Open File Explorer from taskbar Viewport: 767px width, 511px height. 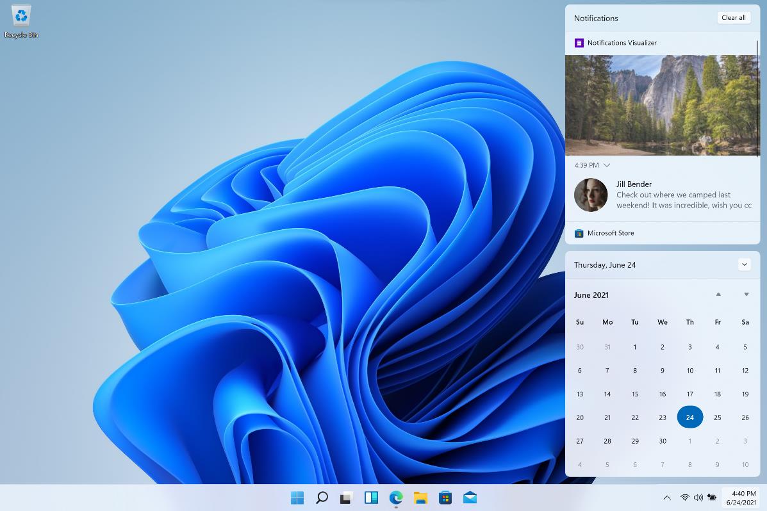click(421, 498)
